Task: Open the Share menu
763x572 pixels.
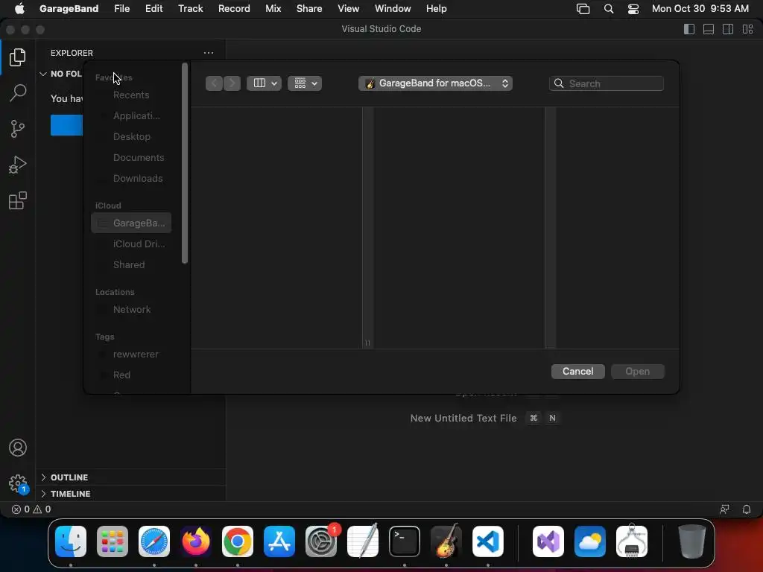Action: [x=309, y=9]
